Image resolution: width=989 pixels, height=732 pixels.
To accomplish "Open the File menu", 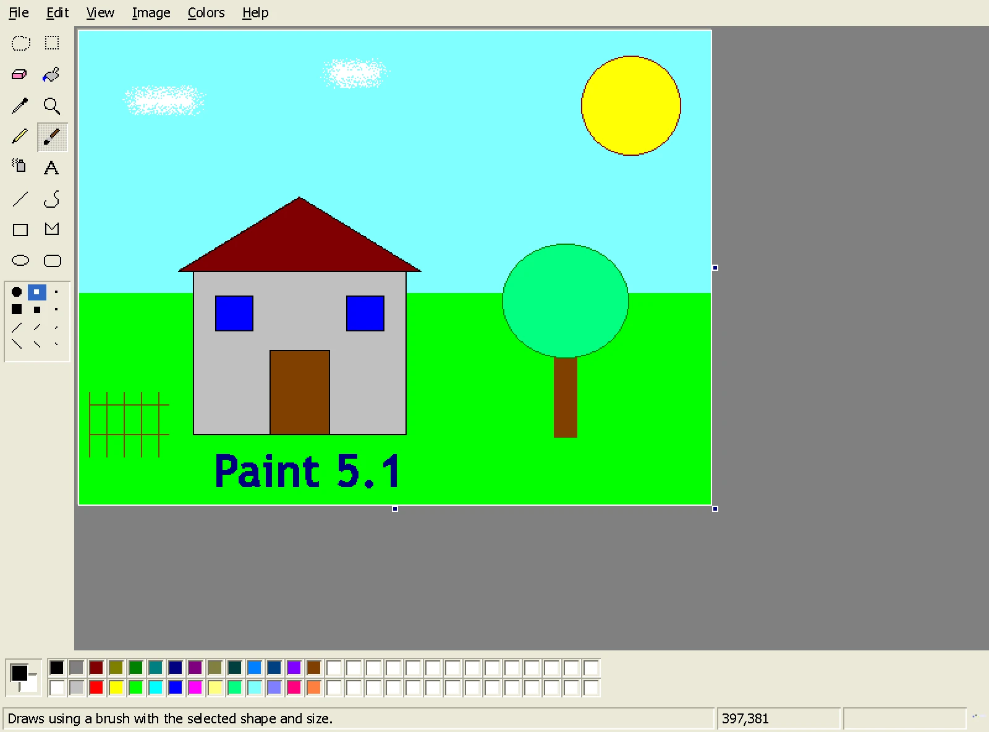I will click(x=19, y=13).
